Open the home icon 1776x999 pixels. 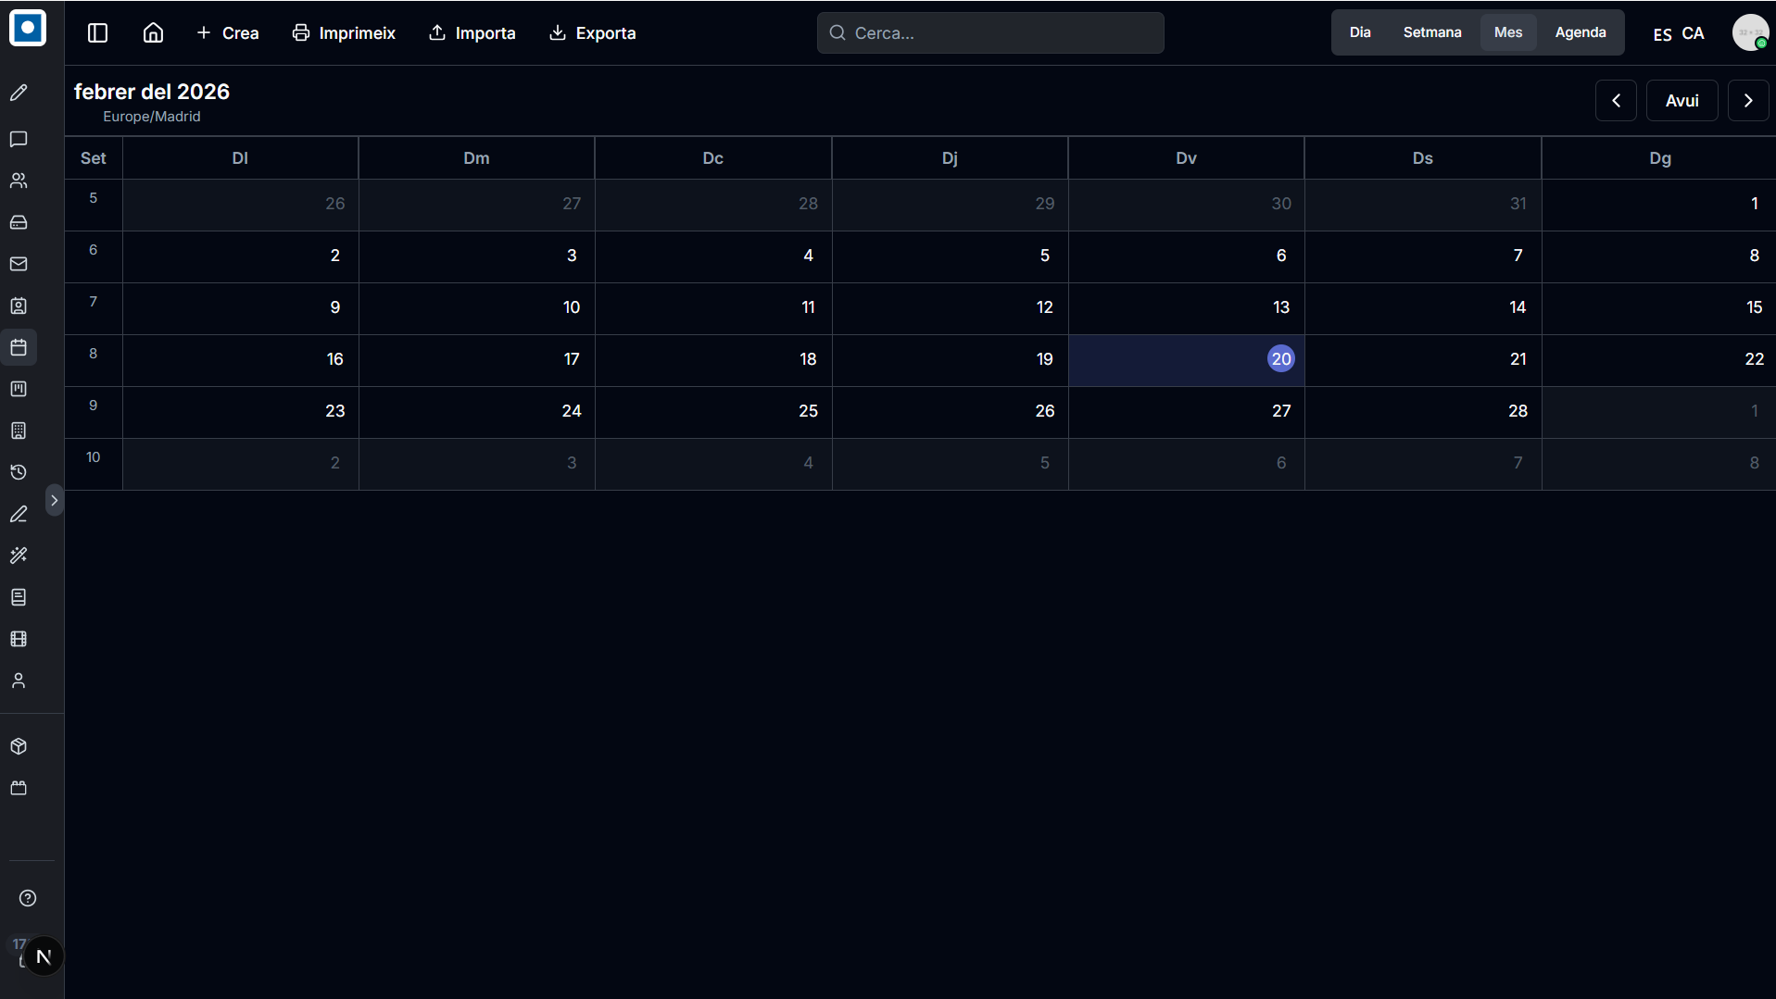tap(153, 33)
